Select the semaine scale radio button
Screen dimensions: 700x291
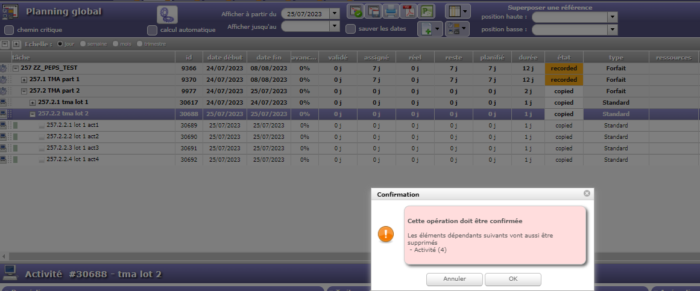tap(83, 44)
